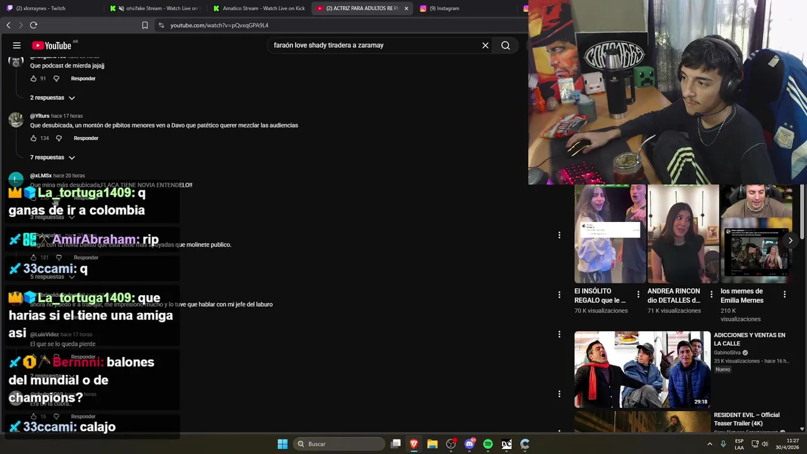Reply to the @Yiturs comment
The height and width of the screenshot is (454, 807).
coord(86,138)
